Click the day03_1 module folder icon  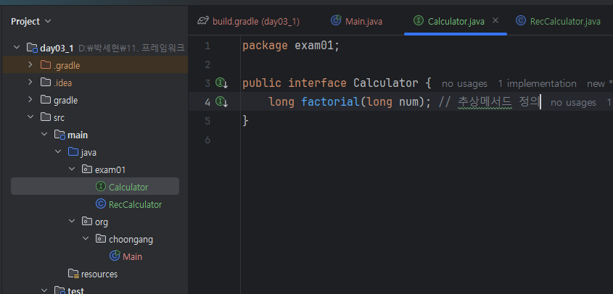pyautogui.click(x=32, y=48)
